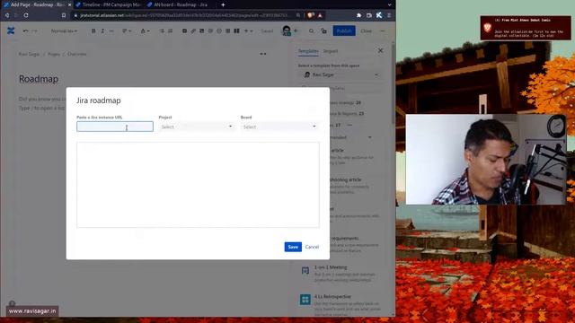
Task: Open page restrictions lock icon
Action: 323,31
